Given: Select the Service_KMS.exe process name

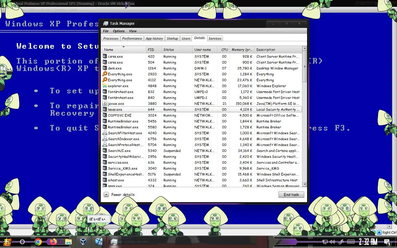Looking at the screenshot, I should tap(123, 168).
